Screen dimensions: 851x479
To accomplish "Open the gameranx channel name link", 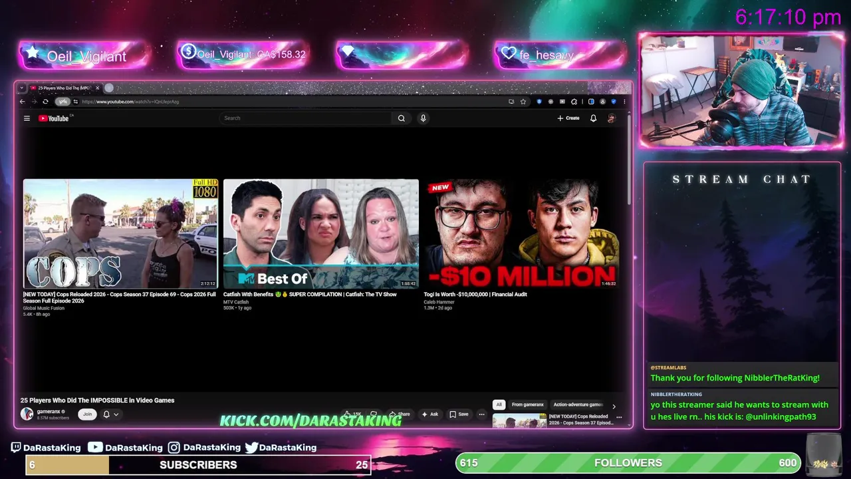I will tap(49, 412).
